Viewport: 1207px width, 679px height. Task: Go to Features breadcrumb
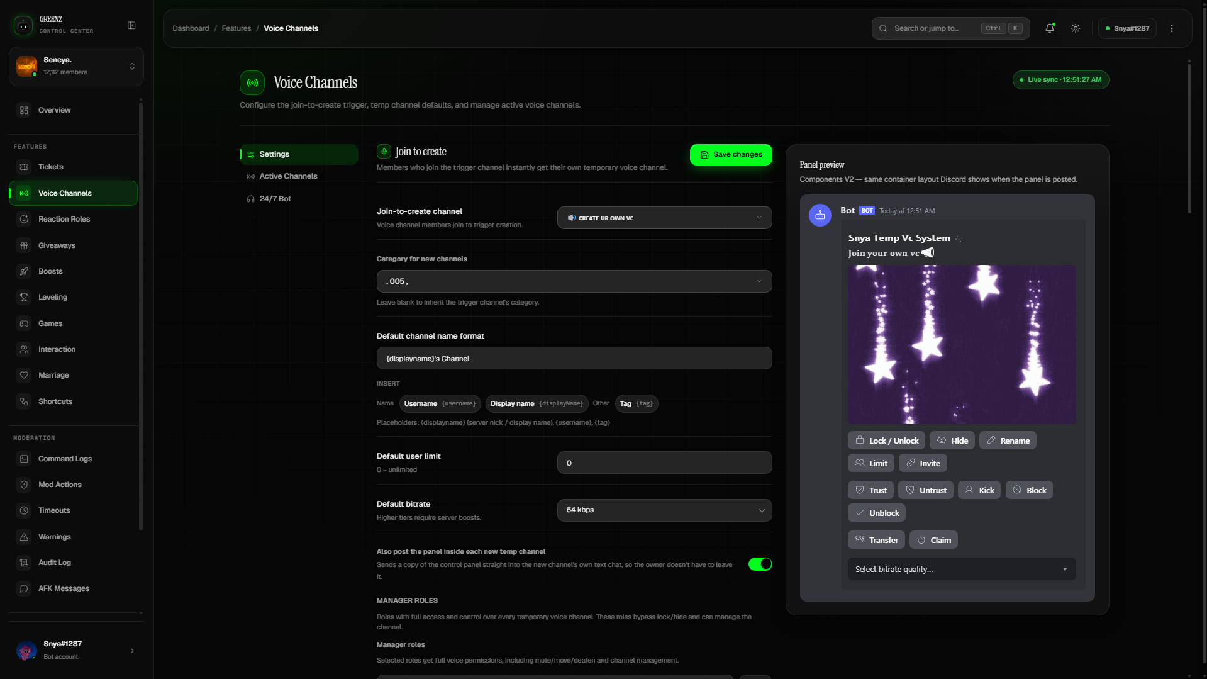236,28
